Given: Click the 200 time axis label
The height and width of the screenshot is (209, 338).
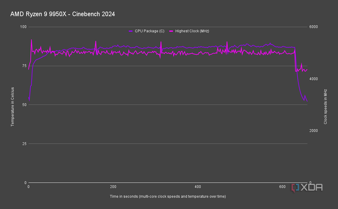Looking at the screenshot, I should (113, 187).
